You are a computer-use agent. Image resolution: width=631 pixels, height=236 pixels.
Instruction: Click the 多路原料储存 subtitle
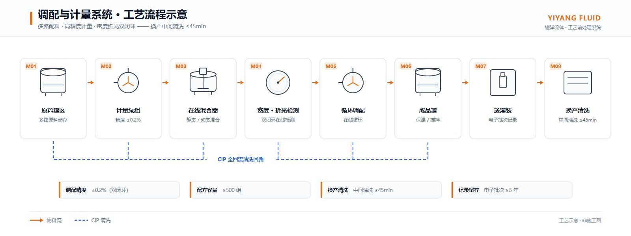pos(53,120)
